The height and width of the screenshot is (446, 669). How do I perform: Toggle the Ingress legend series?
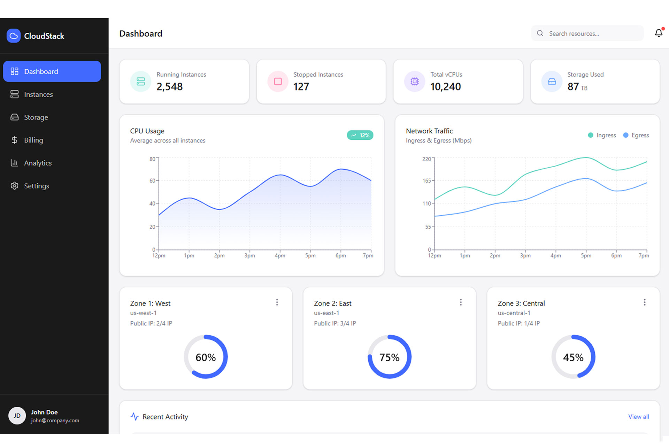point(602,135)
